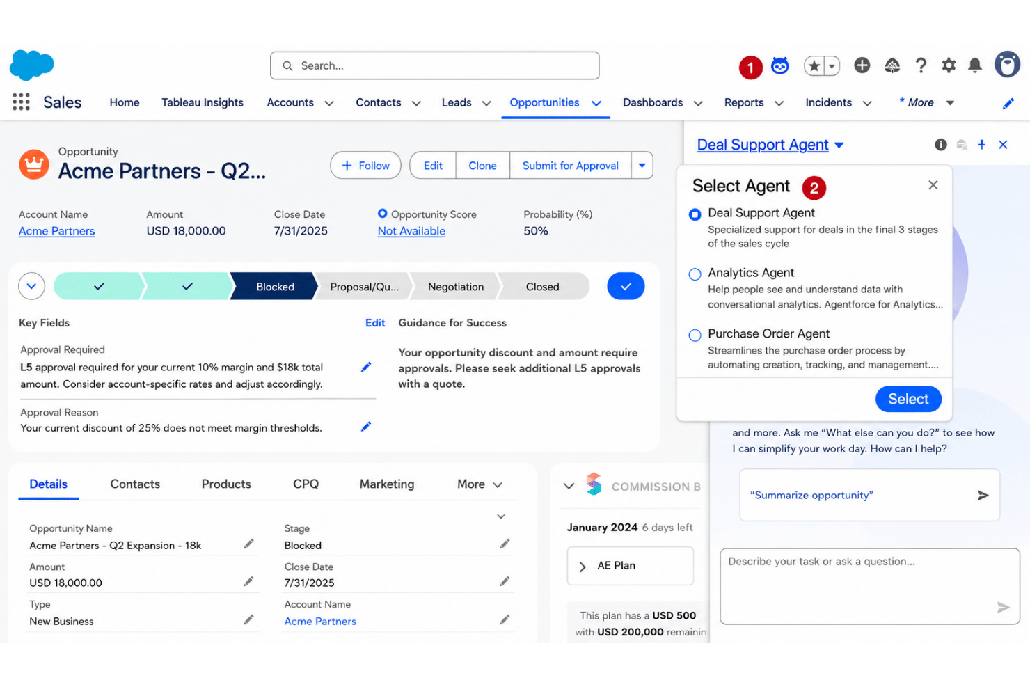Open the Contacts tab dropdown chevron
The width and height of the screenshot is (1030, 687).
(416, 103)
